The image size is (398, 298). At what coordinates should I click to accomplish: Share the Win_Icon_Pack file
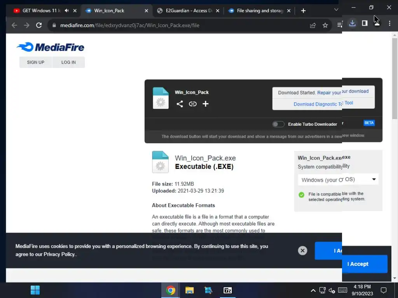180,104
